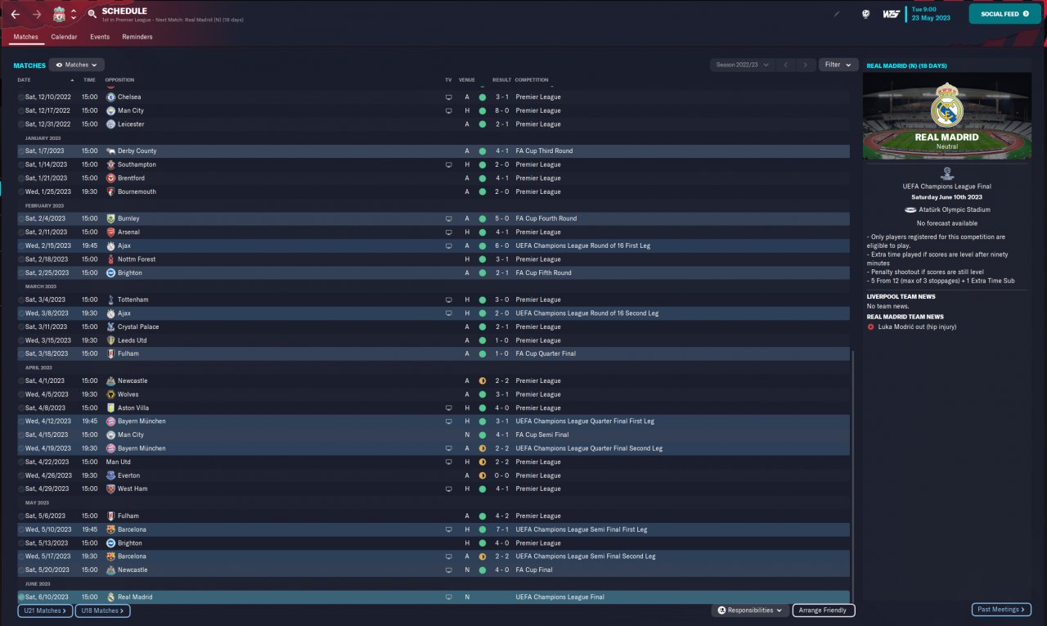Viewport: 1047px width, 626px height.
Task: Switch to the Matches tab
Action: pos(26,37)
